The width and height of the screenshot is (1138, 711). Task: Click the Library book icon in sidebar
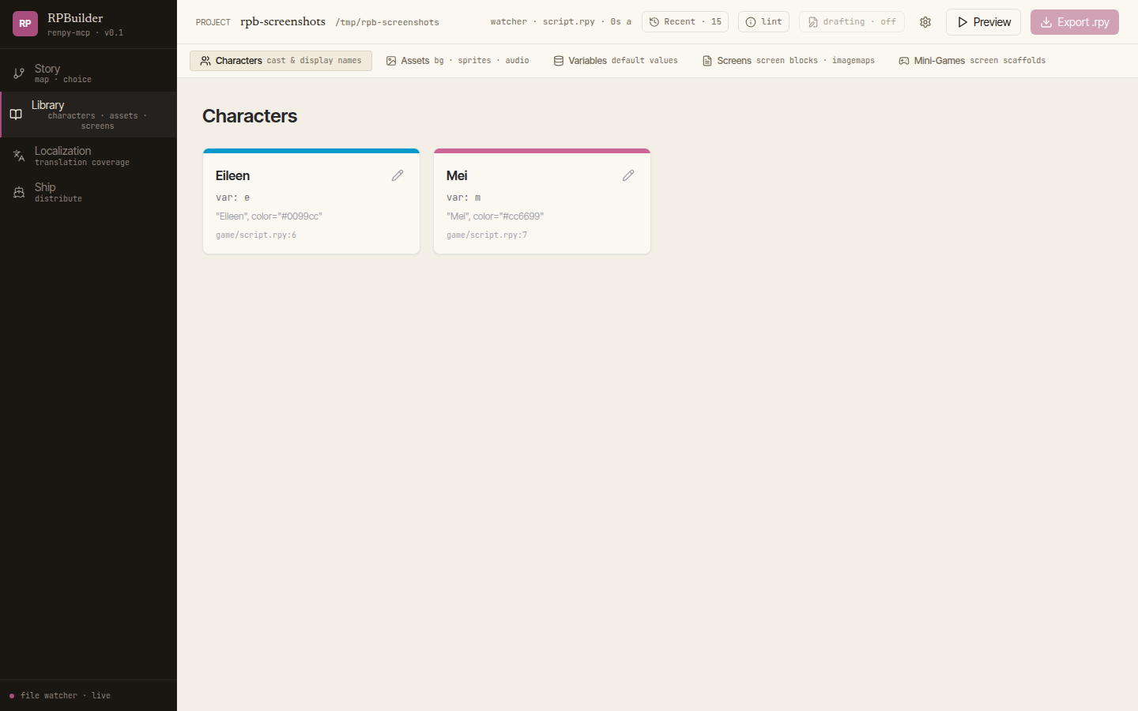[x=16, y=115]
